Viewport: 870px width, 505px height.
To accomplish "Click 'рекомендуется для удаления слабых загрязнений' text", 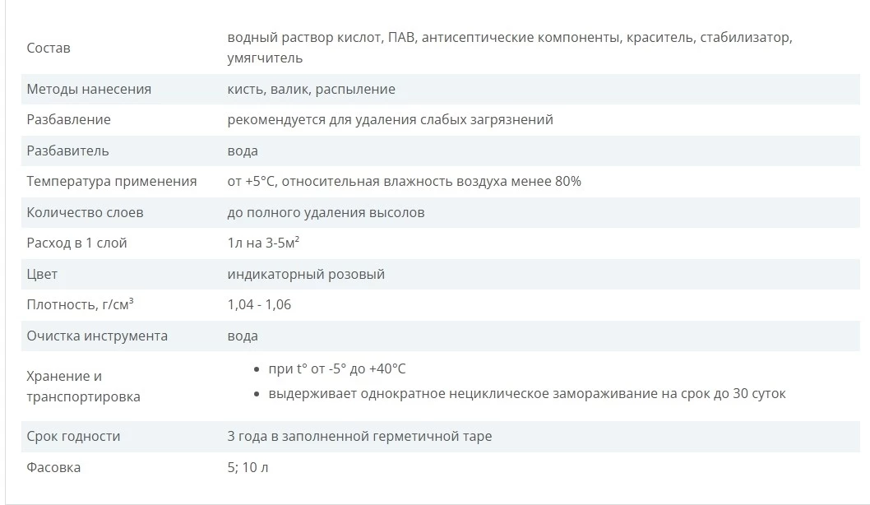I will click(390, 120).
